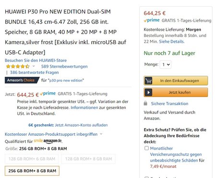This screenshot has height=178, width=216.
Task: Open the 386 beantwortete Fragen link
Action: [35, 72]
